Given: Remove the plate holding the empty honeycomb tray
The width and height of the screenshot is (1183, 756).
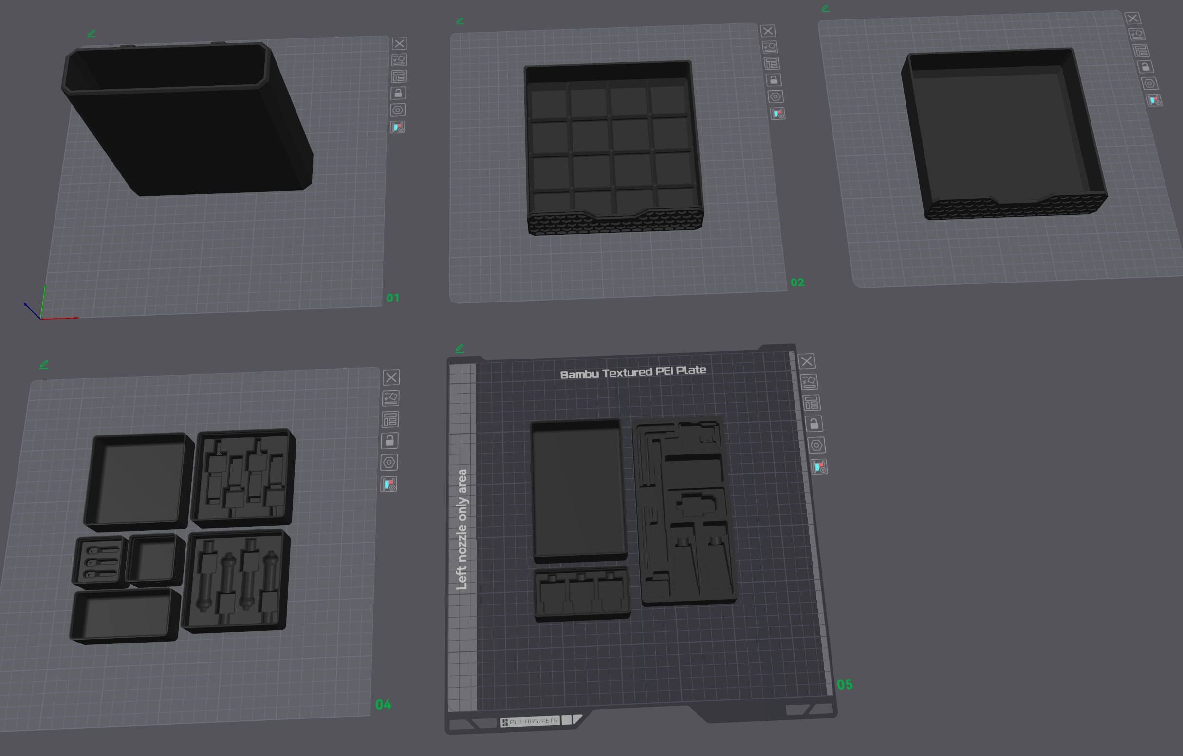Looking at the screenshot, I should [1133, 18].
